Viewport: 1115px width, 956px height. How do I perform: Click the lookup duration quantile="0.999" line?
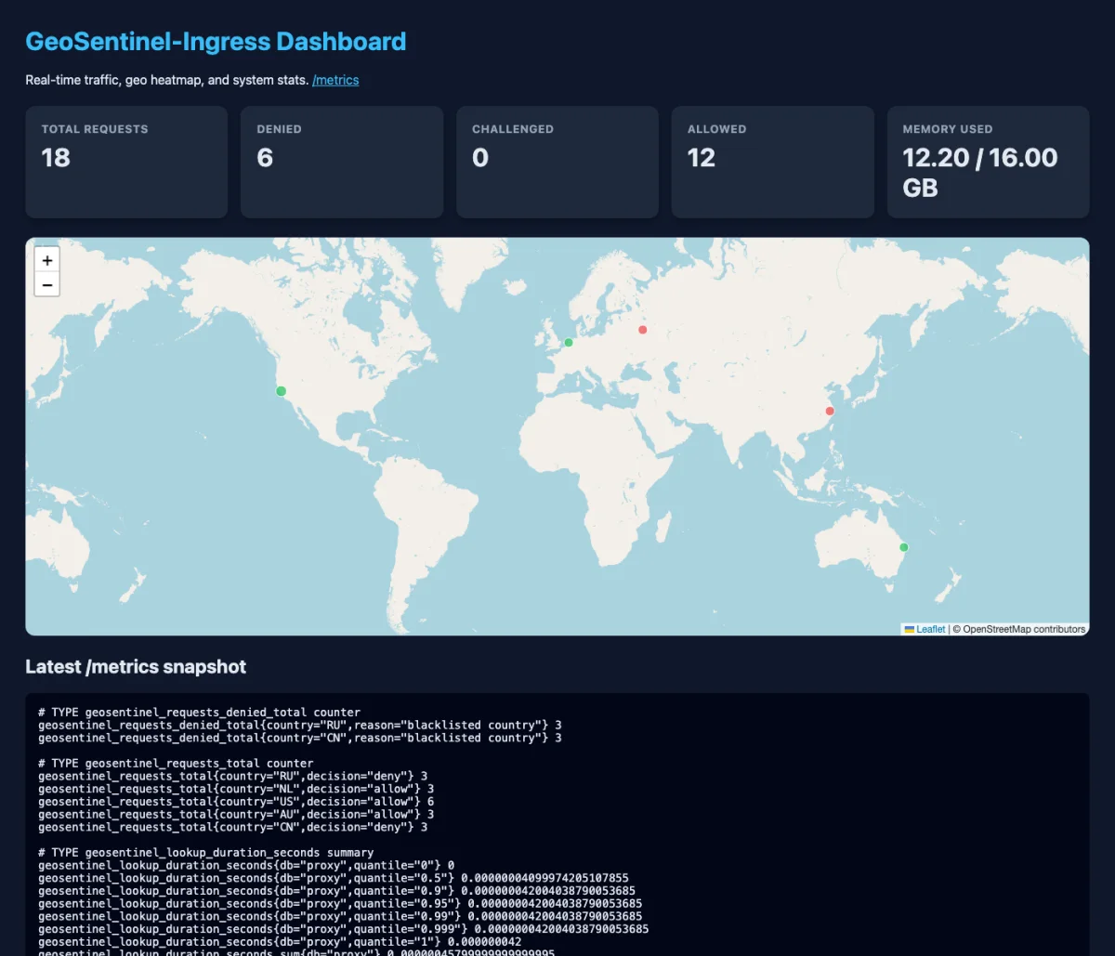[344, 929]
